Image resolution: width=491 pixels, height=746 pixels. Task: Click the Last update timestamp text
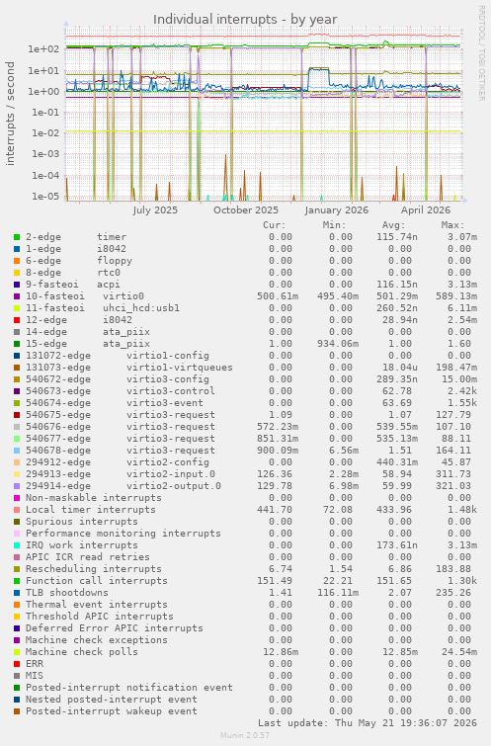[368, 723]
